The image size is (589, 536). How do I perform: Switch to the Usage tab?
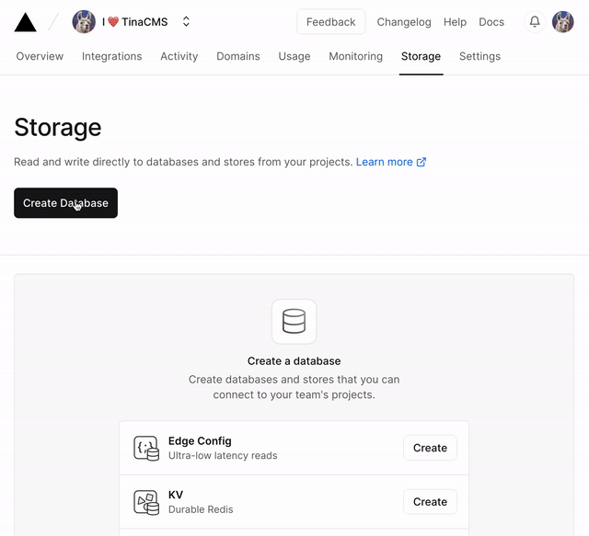[294, 56]
